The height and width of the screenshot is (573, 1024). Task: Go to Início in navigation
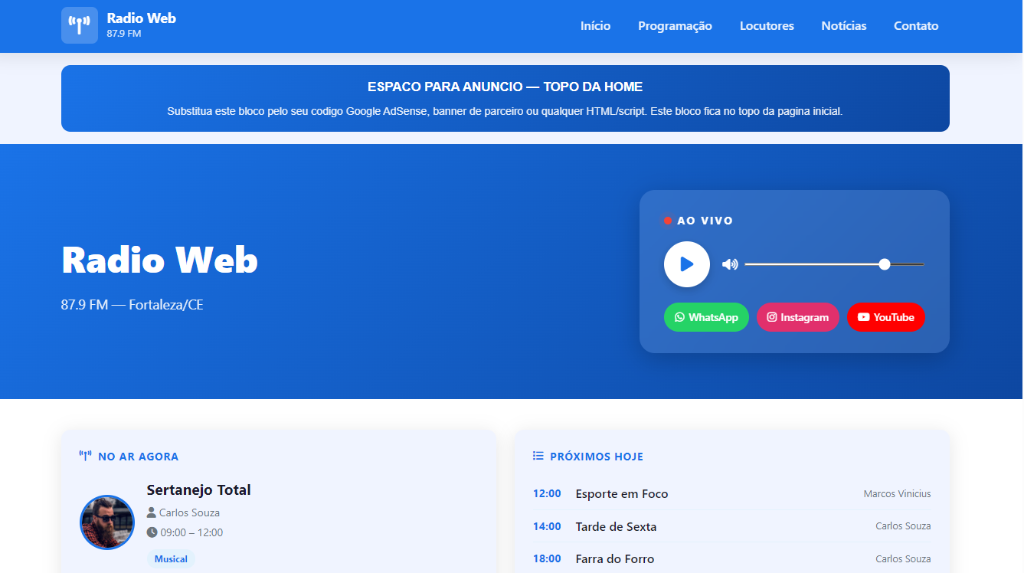tap(595, 26)
